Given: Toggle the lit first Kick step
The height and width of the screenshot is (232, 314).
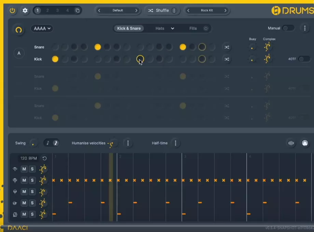Looking at the screenshot, I should click(x=55, y=59).
